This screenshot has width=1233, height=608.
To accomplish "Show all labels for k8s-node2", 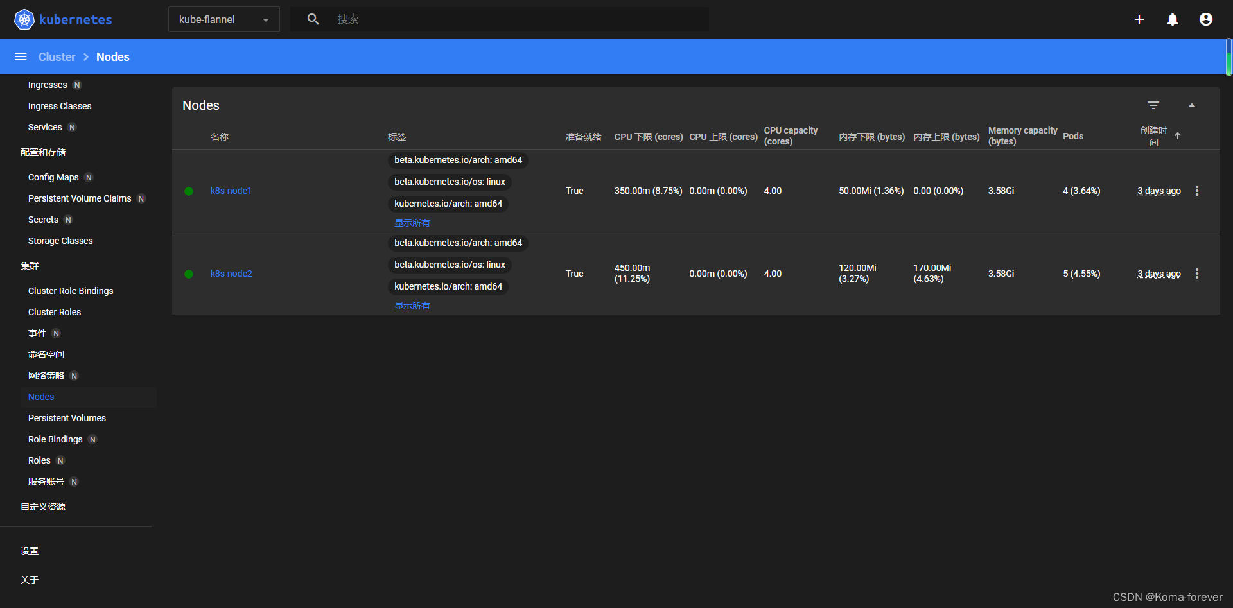I will tap(412, 306).
